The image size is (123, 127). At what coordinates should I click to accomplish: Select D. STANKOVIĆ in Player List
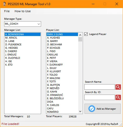point(62,95)
